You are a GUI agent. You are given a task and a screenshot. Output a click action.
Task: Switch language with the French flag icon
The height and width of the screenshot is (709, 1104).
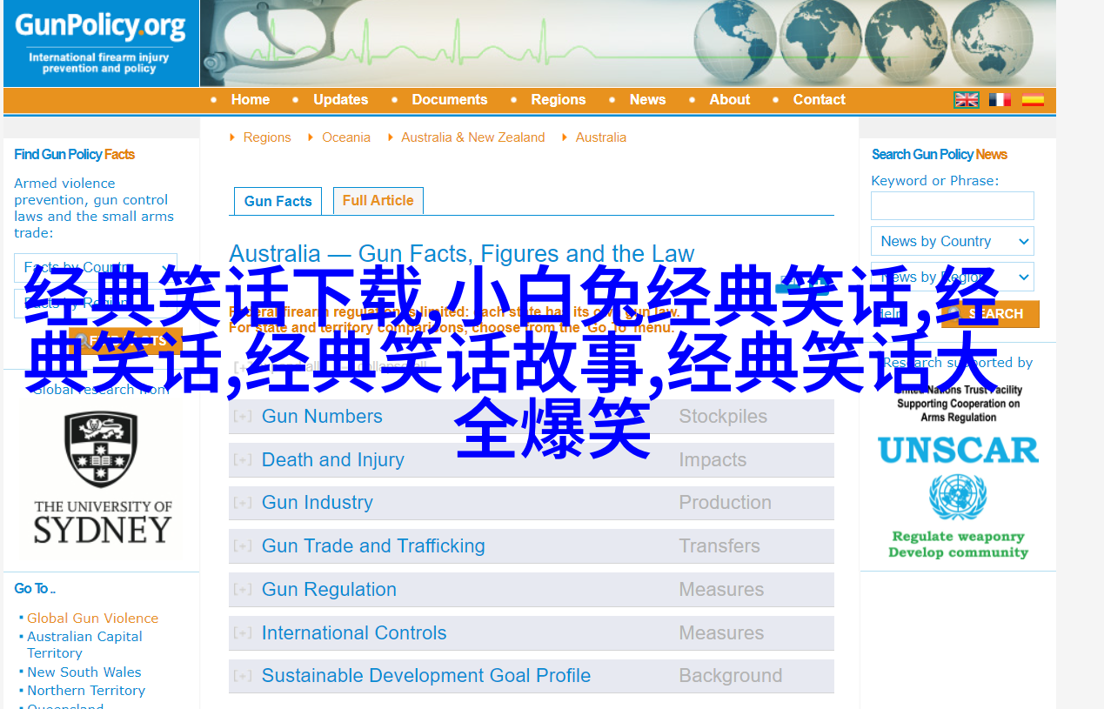pyautogui.click(x=1000, y=100)
